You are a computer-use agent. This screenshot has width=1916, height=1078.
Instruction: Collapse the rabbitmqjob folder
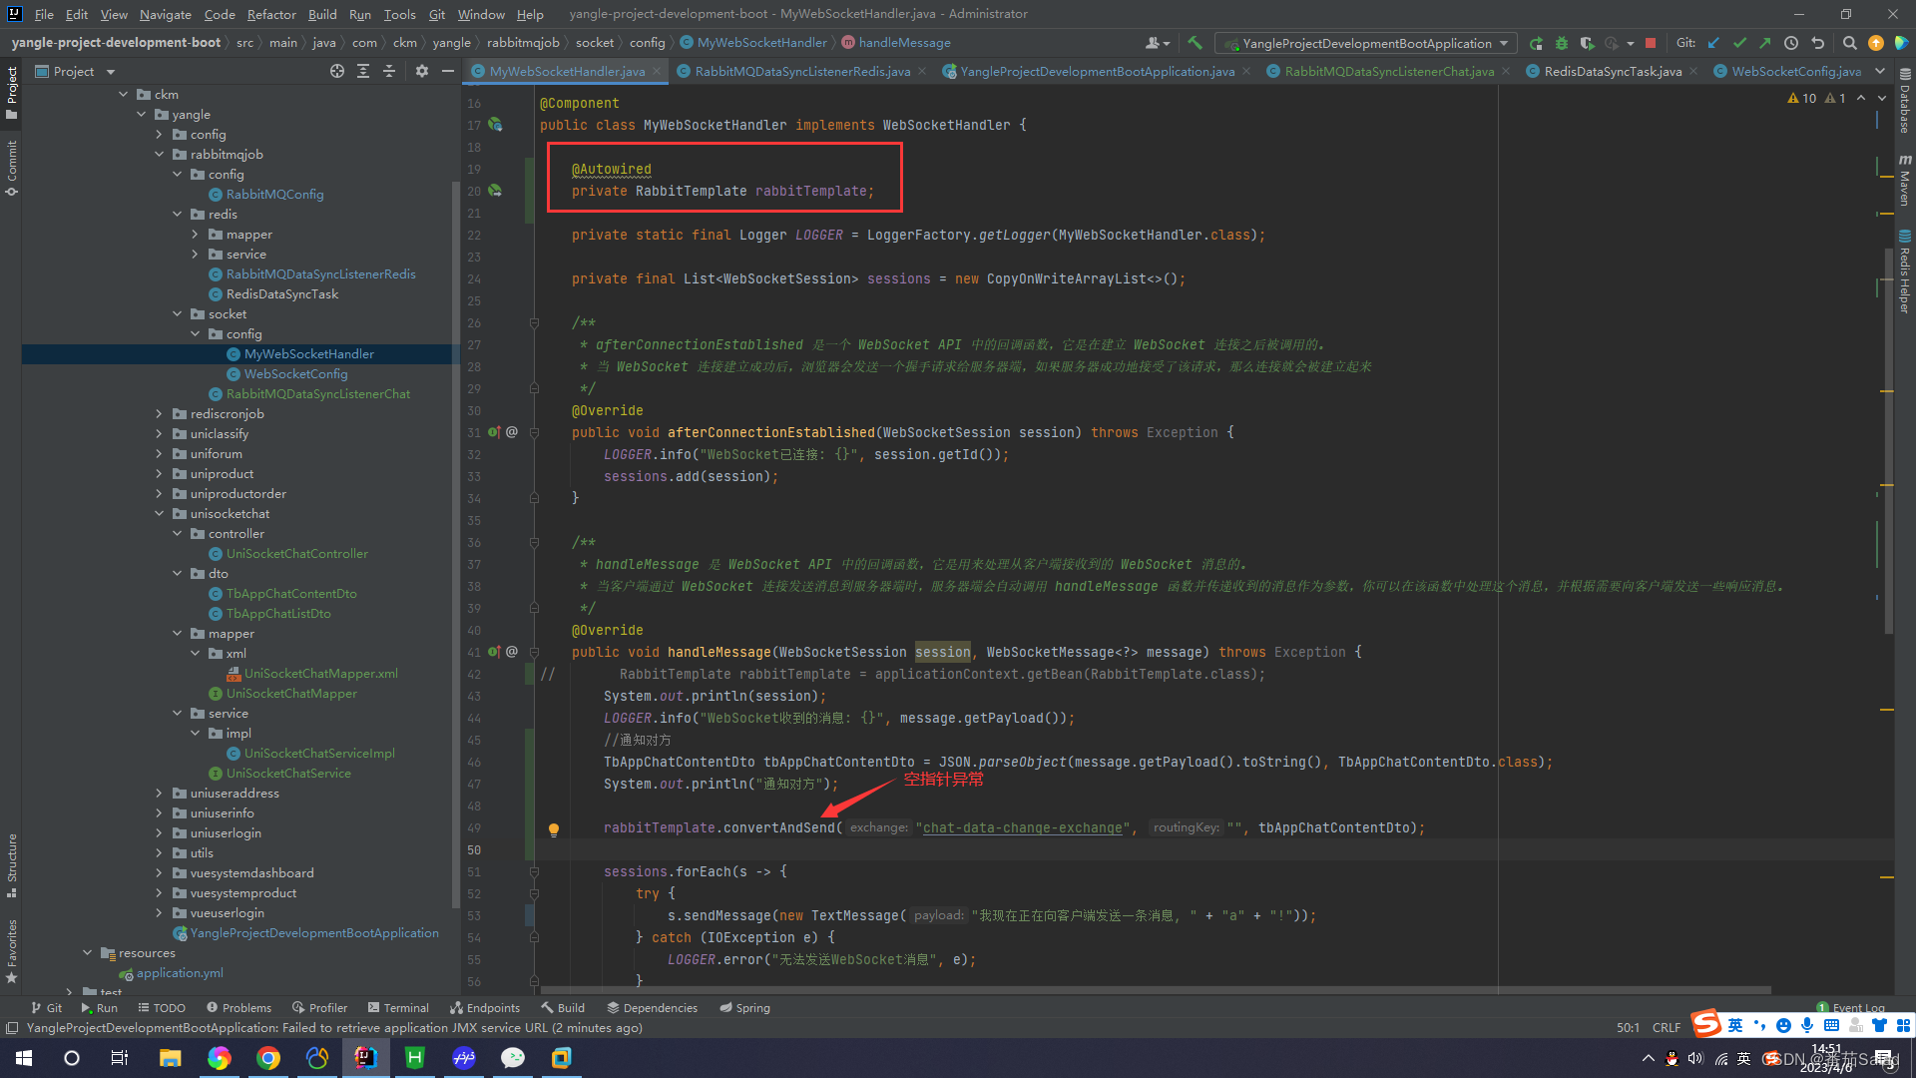tap(160, 155)
